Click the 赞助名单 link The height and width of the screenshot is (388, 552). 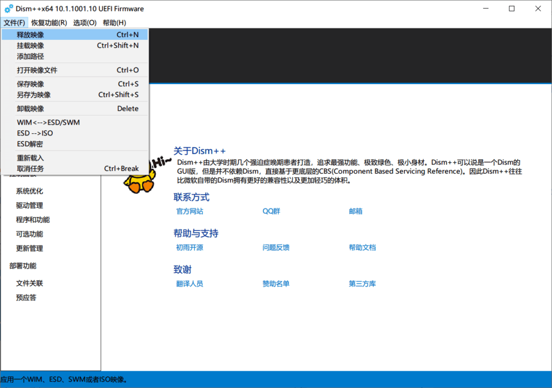point(276,284)
